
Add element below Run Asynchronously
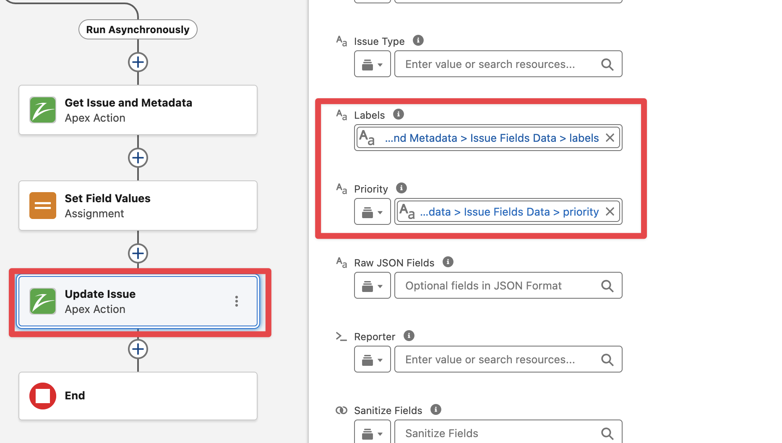coord(138,62)
